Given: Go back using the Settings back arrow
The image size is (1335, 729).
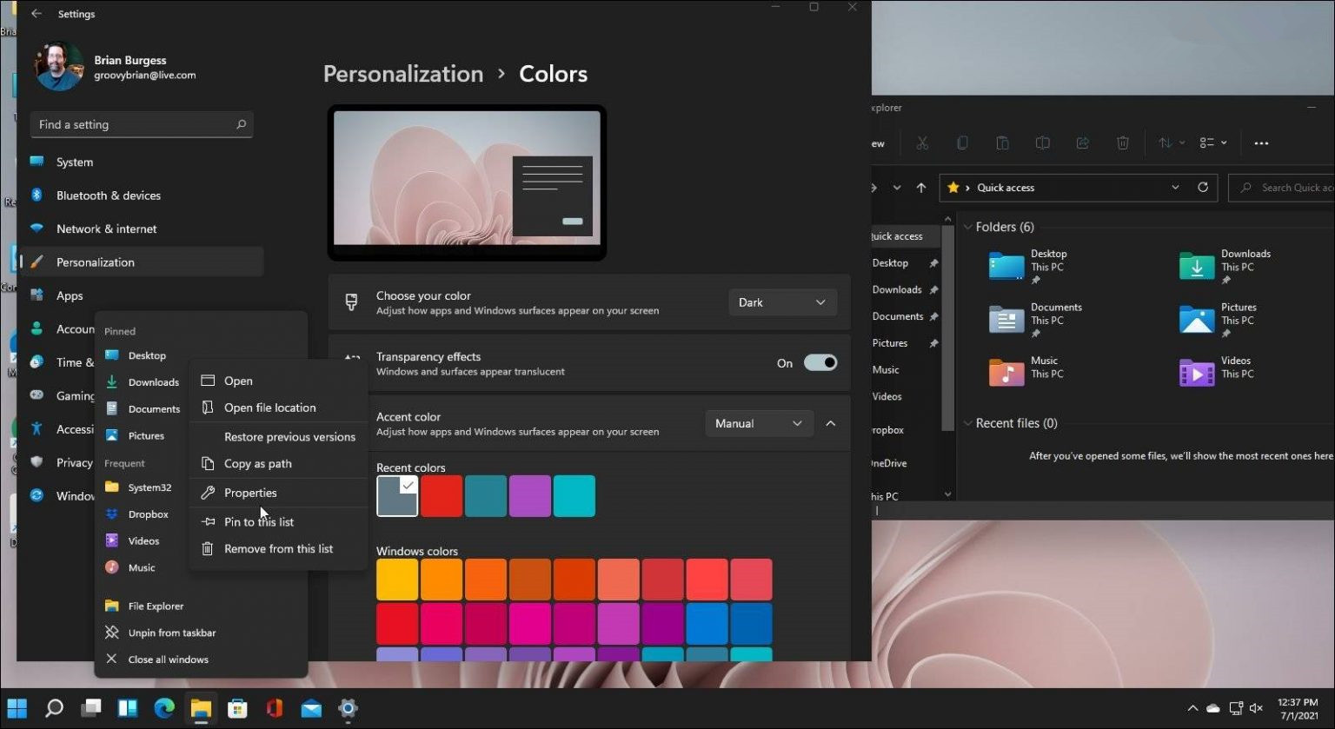Looking at the screenshot, I should pos(35,13).
